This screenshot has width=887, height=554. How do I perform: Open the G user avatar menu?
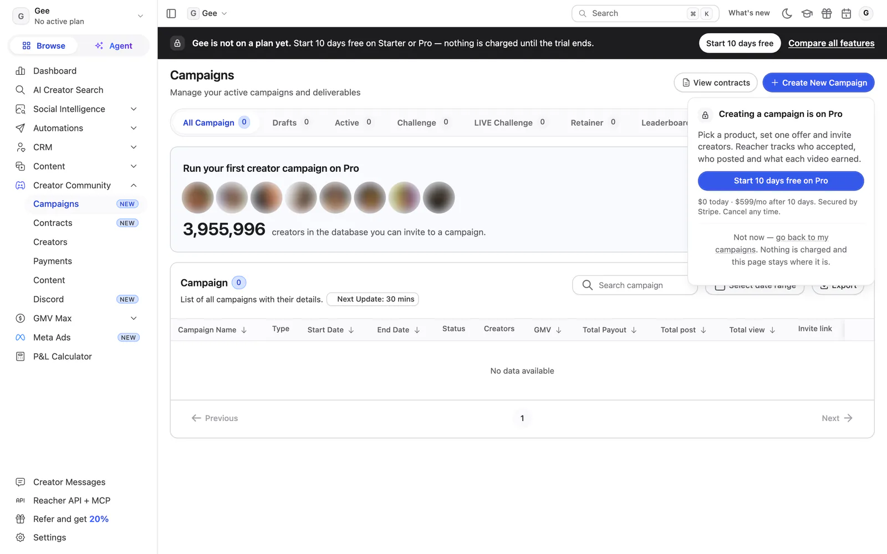pos(866,13)
